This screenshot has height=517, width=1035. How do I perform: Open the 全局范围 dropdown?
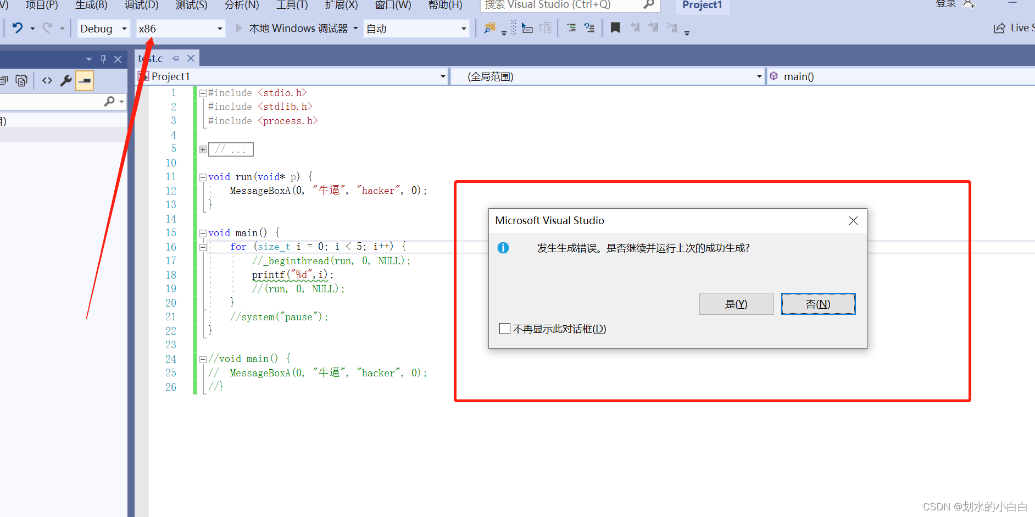[608, 76]
